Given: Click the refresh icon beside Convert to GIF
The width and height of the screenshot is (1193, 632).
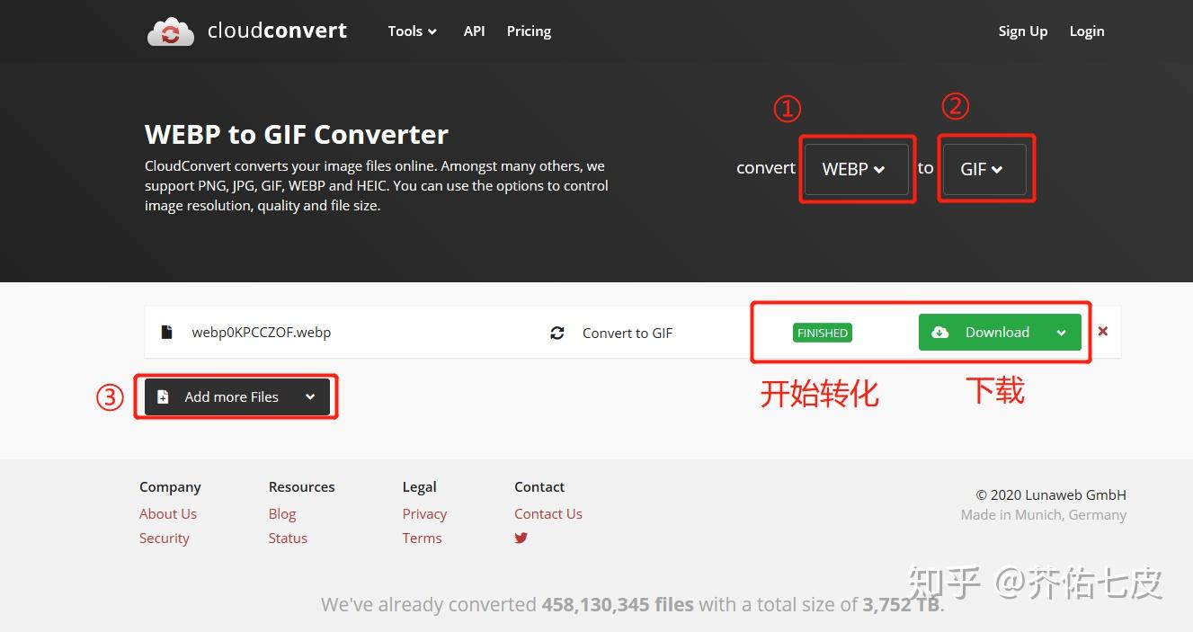Looking at the screenshot, I should click(x=557, y=333).
